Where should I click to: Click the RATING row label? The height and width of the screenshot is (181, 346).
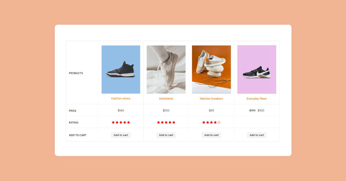click(74, 123)
